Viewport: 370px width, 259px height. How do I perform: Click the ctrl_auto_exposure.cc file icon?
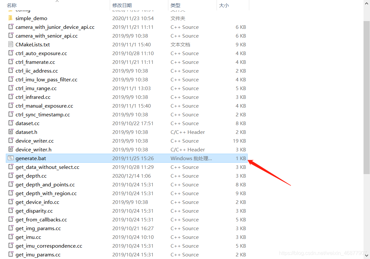tap(11, 53)
